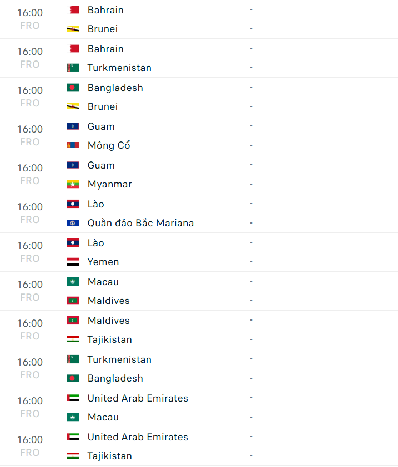Click Bahrain flag in Bahrain–Brunei match

(72, 10)
